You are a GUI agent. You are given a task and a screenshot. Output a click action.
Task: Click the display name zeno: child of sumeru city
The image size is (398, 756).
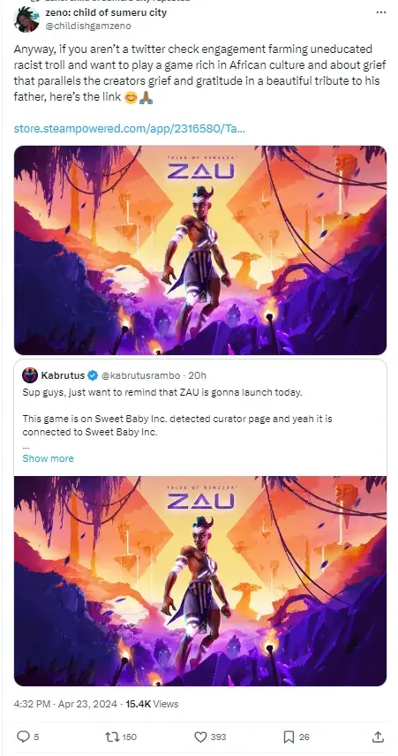[106, 12]
